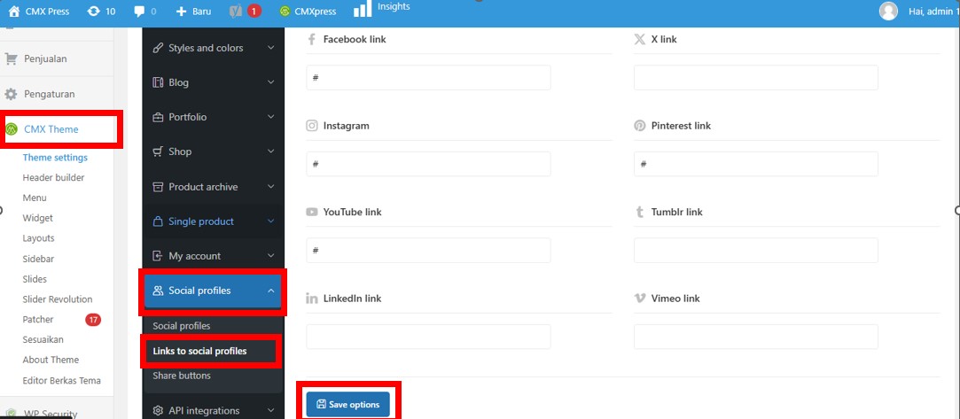Open Share buttons subsection
This screenshot has height=419, width=960.
[x=182, y=376]
